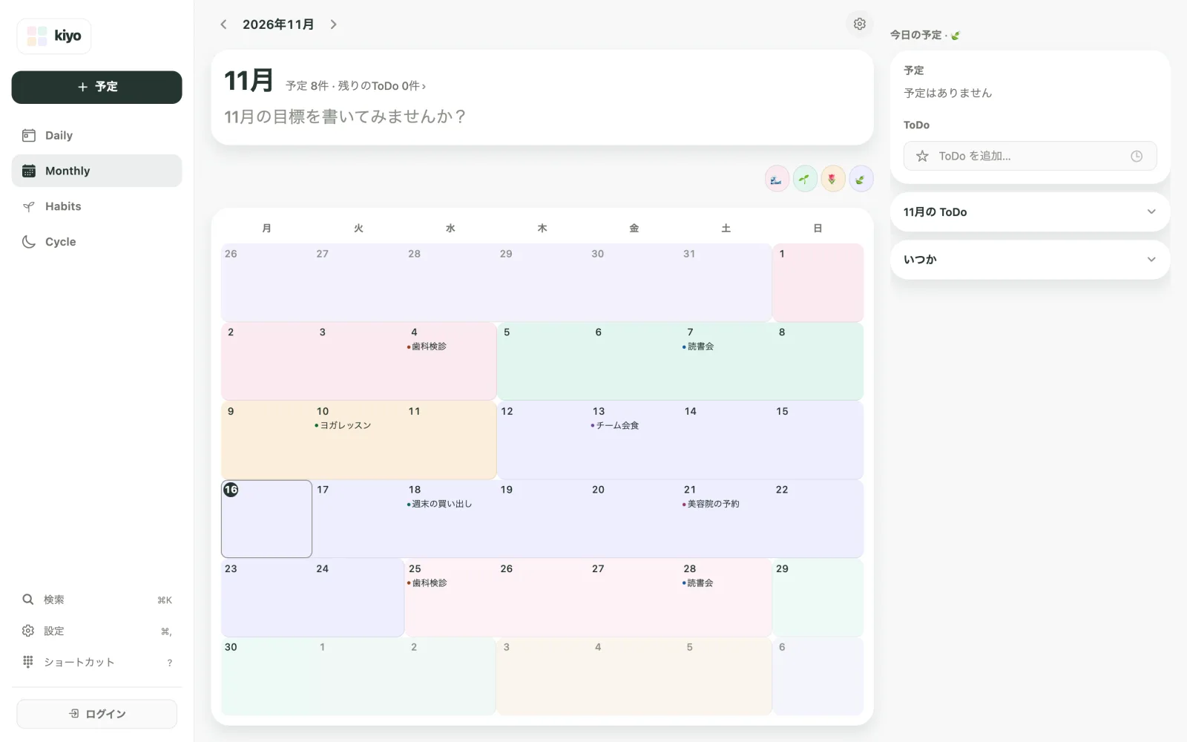Click the Cycle moon icon
The image size is (1187, 742).
pyautogui.click(x=29, y=242)
